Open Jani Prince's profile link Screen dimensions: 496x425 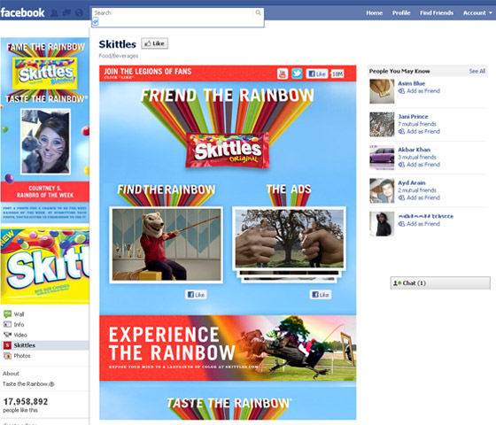tap(413, 117)
